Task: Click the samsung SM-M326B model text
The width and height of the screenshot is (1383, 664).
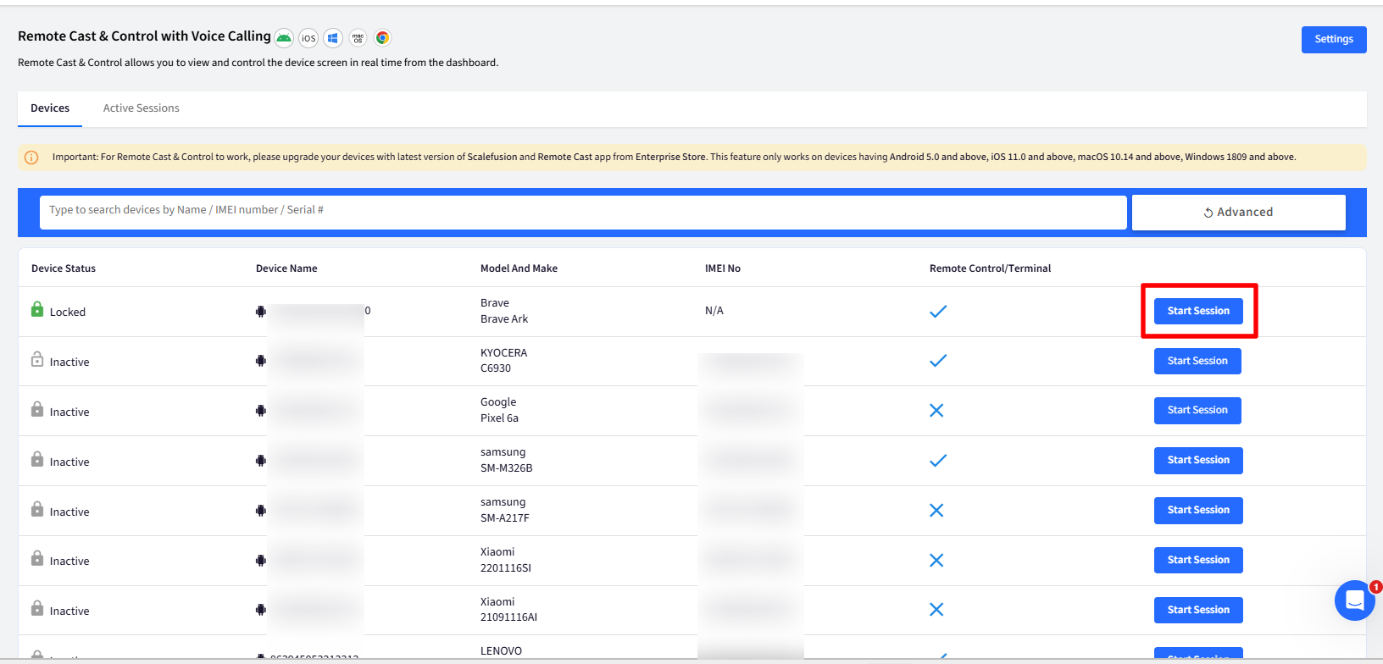Action: [507, 460]
